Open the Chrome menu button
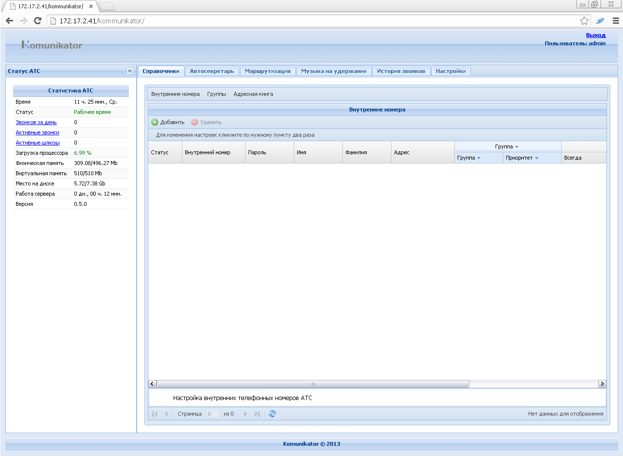Image resolution: width=623 pixels, height=456 pixels. [x=615, y=21]
